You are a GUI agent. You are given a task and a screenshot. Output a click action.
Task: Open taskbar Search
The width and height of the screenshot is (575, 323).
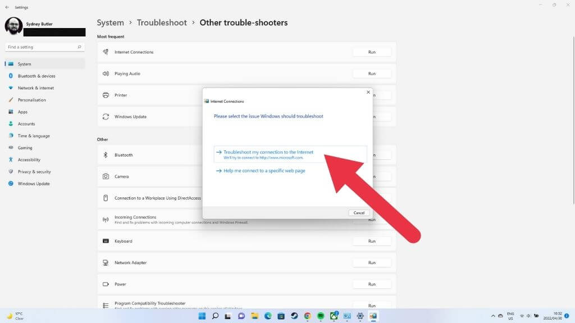tap(215, 316)
